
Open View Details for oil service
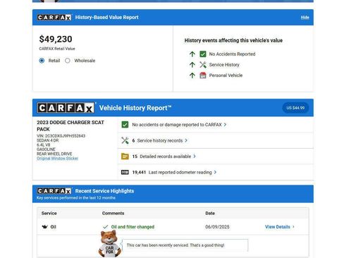pos(278,227)
